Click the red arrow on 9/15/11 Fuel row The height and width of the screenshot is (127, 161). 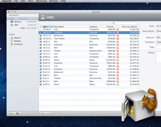click(118, 66)
